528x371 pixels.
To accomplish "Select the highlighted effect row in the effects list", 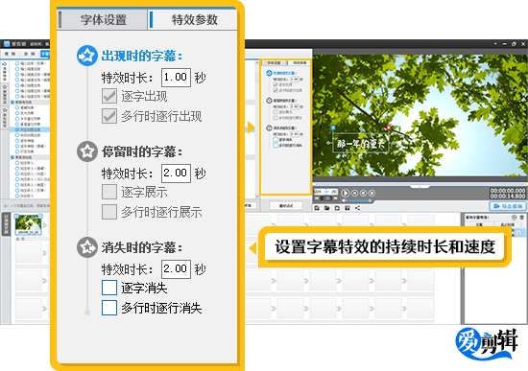I will pos(31,129).
